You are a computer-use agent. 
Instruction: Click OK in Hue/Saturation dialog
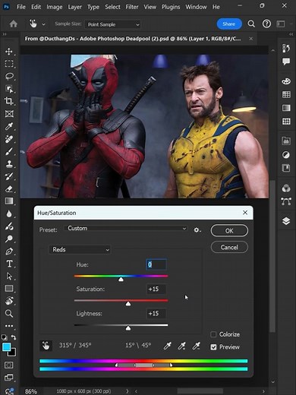tap(229, 231)
